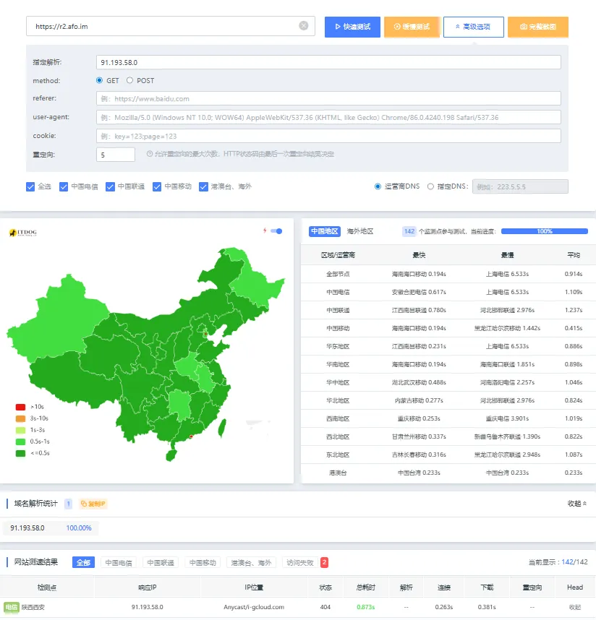The width and height of the screenshot is (596, 620).
Task: Toggle the map switch next to lightning icon
Action: pyautogui.click(x=276, y=231)
